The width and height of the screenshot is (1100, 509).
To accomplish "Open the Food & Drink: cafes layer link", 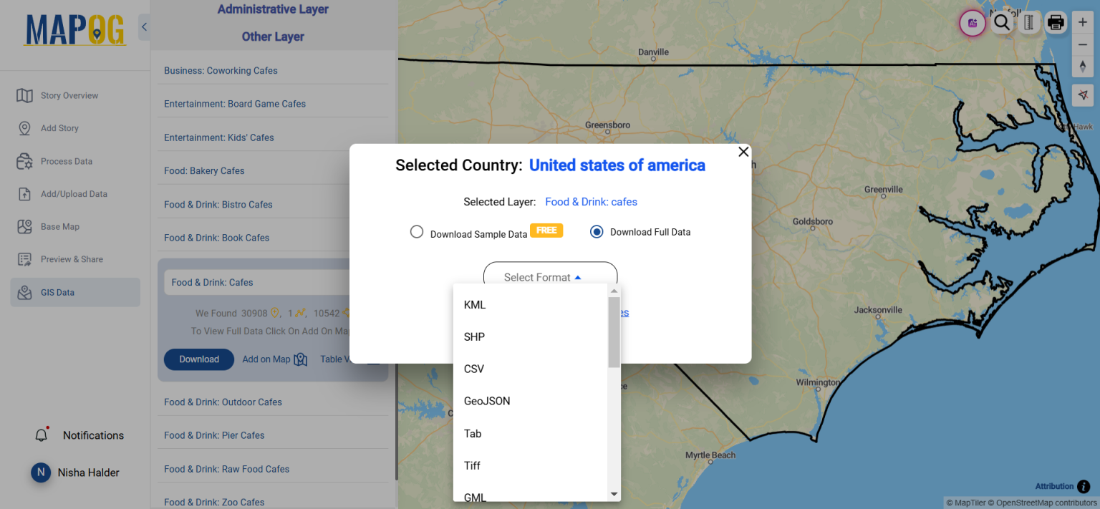I will (x=591, y=201).
